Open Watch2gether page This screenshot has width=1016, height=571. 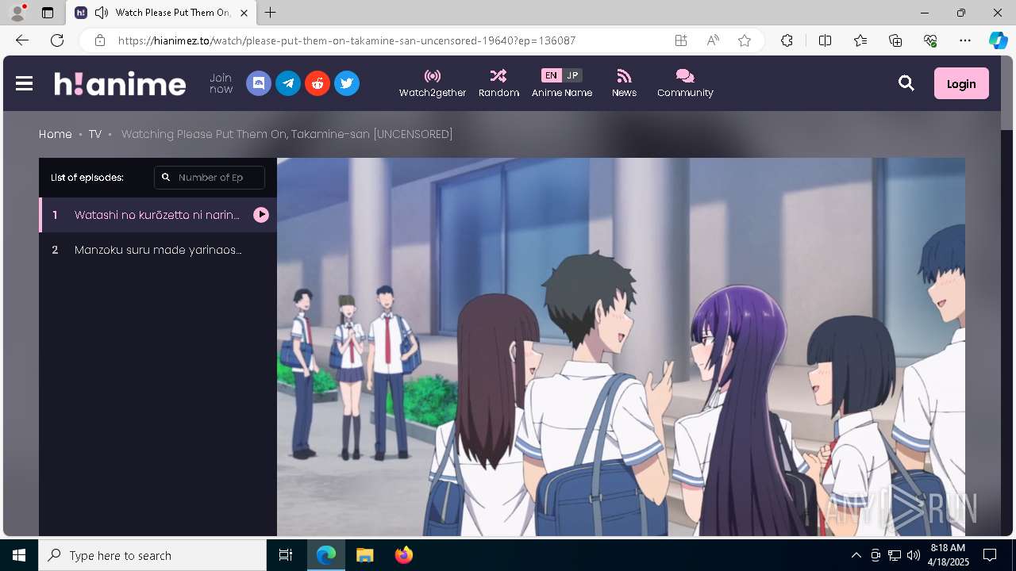coord(433,83)
